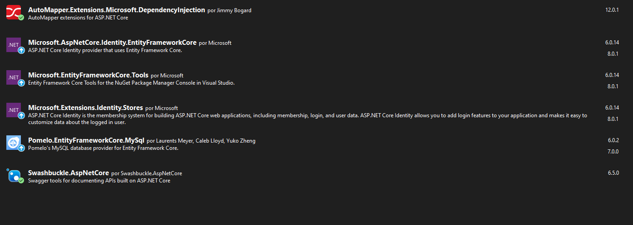Click Pomelo available version 7.0.0
This screenshot has width=633, height=225.
coord(613,151)
